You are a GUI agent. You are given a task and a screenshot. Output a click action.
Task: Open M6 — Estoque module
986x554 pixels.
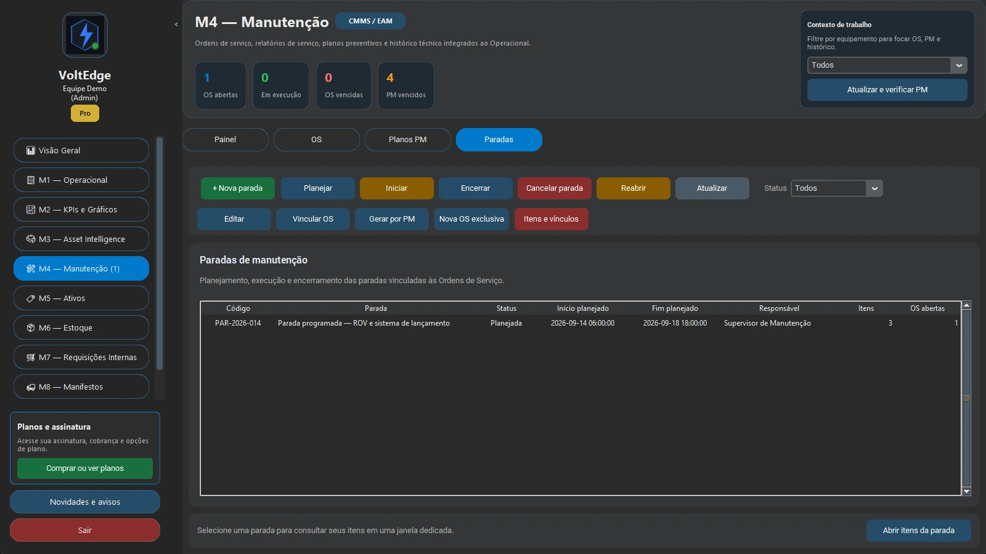click(81, 327)
